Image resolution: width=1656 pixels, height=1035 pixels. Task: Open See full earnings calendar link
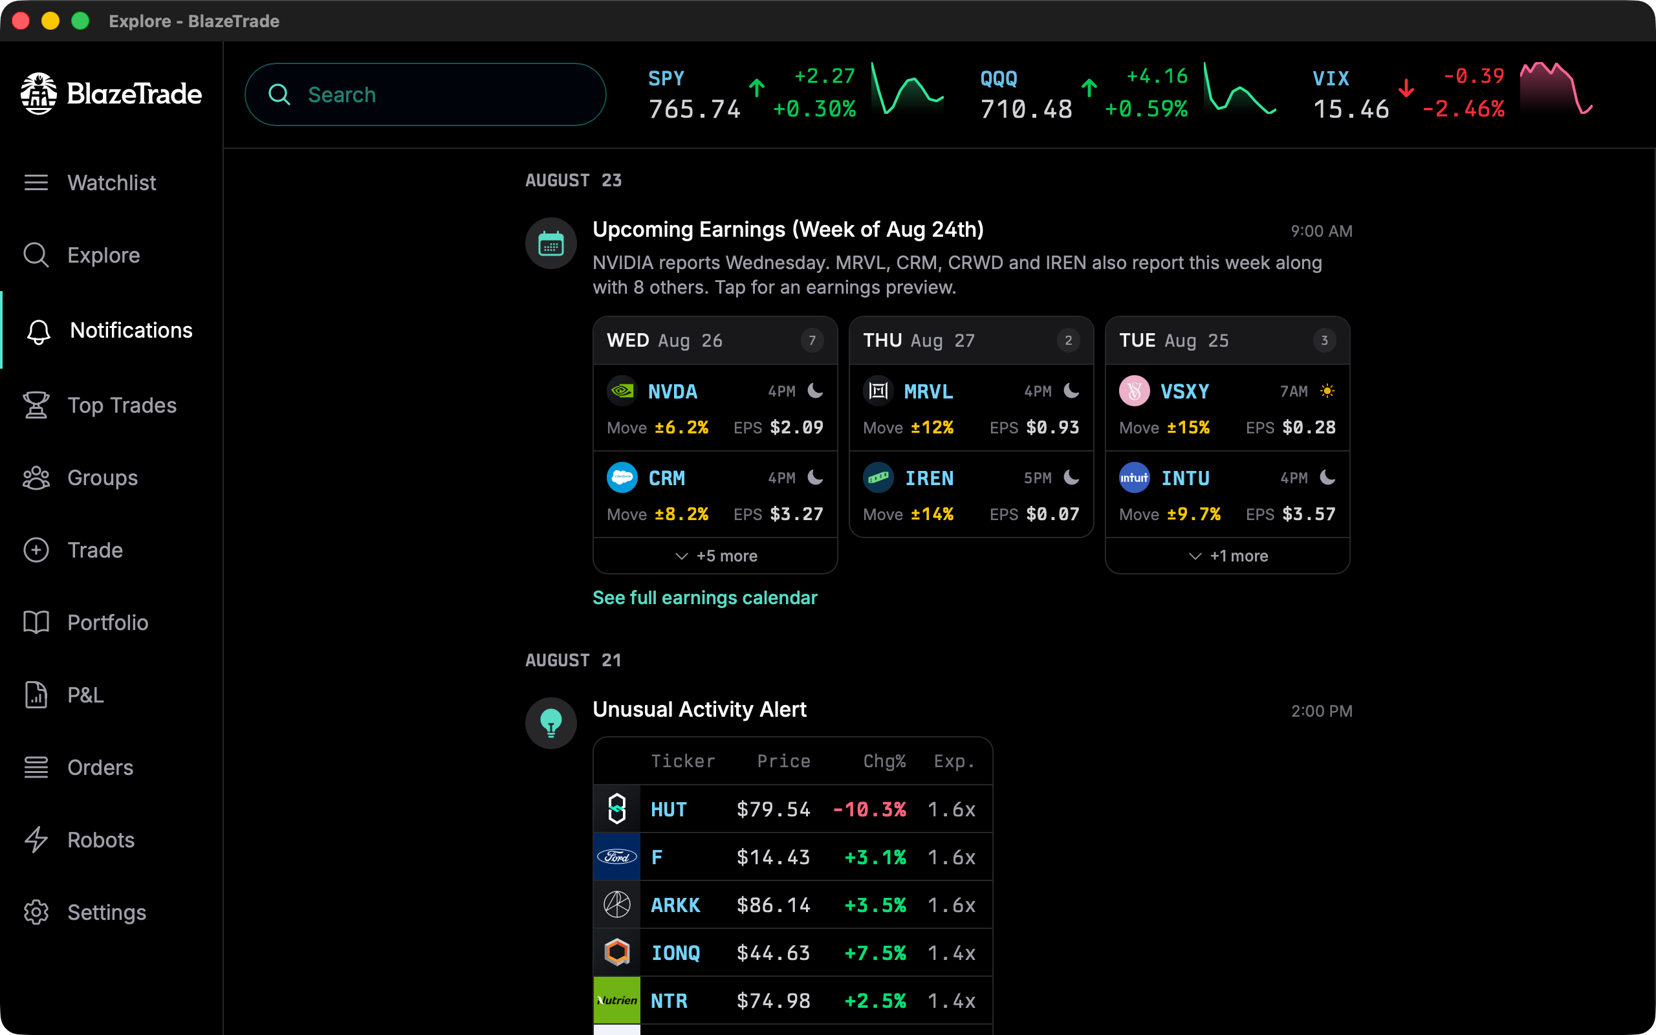coord(705,598)
